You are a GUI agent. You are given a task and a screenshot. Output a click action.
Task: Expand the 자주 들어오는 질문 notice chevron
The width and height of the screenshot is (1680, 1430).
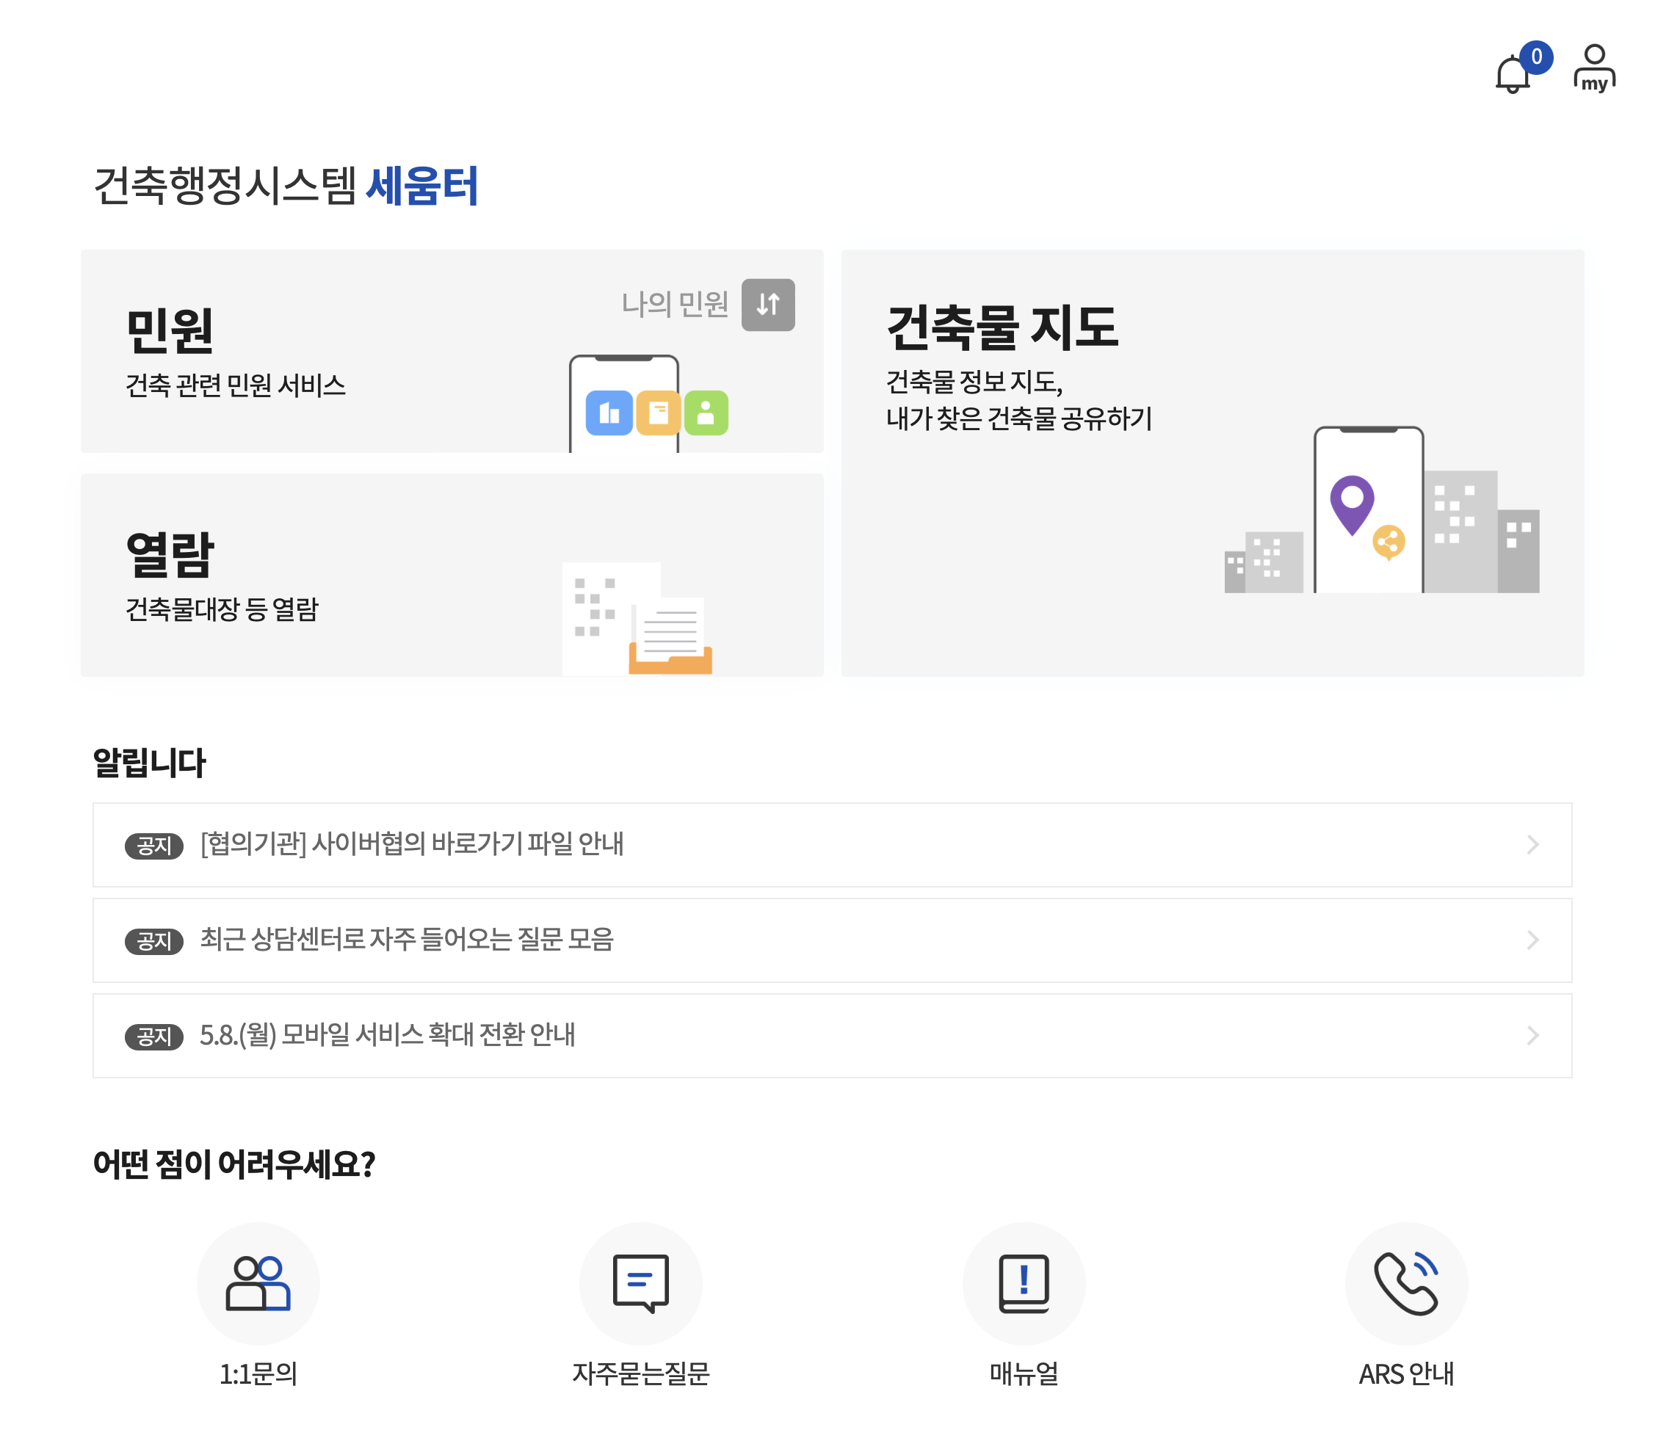[1532, 940]
